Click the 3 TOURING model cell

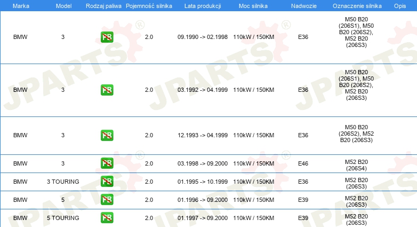63,182
